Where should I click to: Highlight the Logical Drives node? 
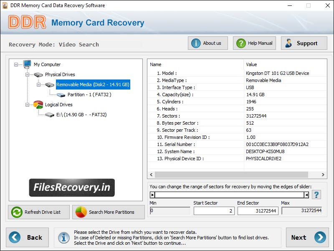[58, 105]
